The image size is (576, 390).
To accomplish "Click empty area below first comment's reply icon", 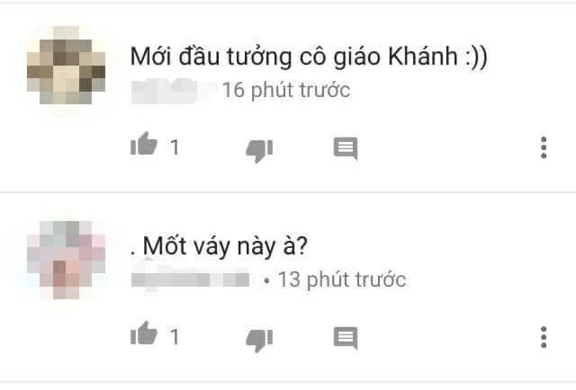I will click(346, 176).
